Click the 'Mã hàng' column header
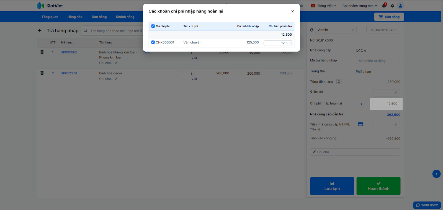 66,43
